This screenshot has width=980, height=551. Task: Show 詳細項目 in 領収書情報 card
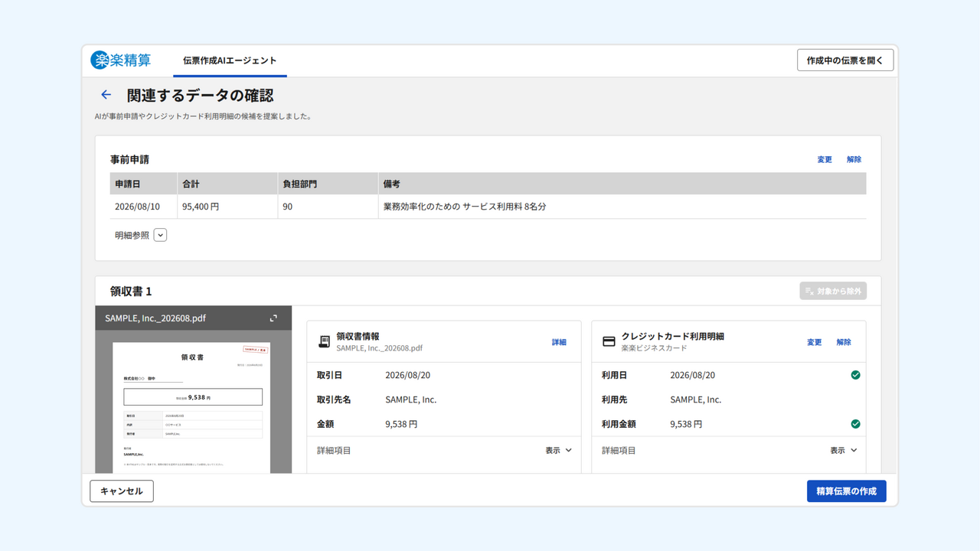coord(558,451)
